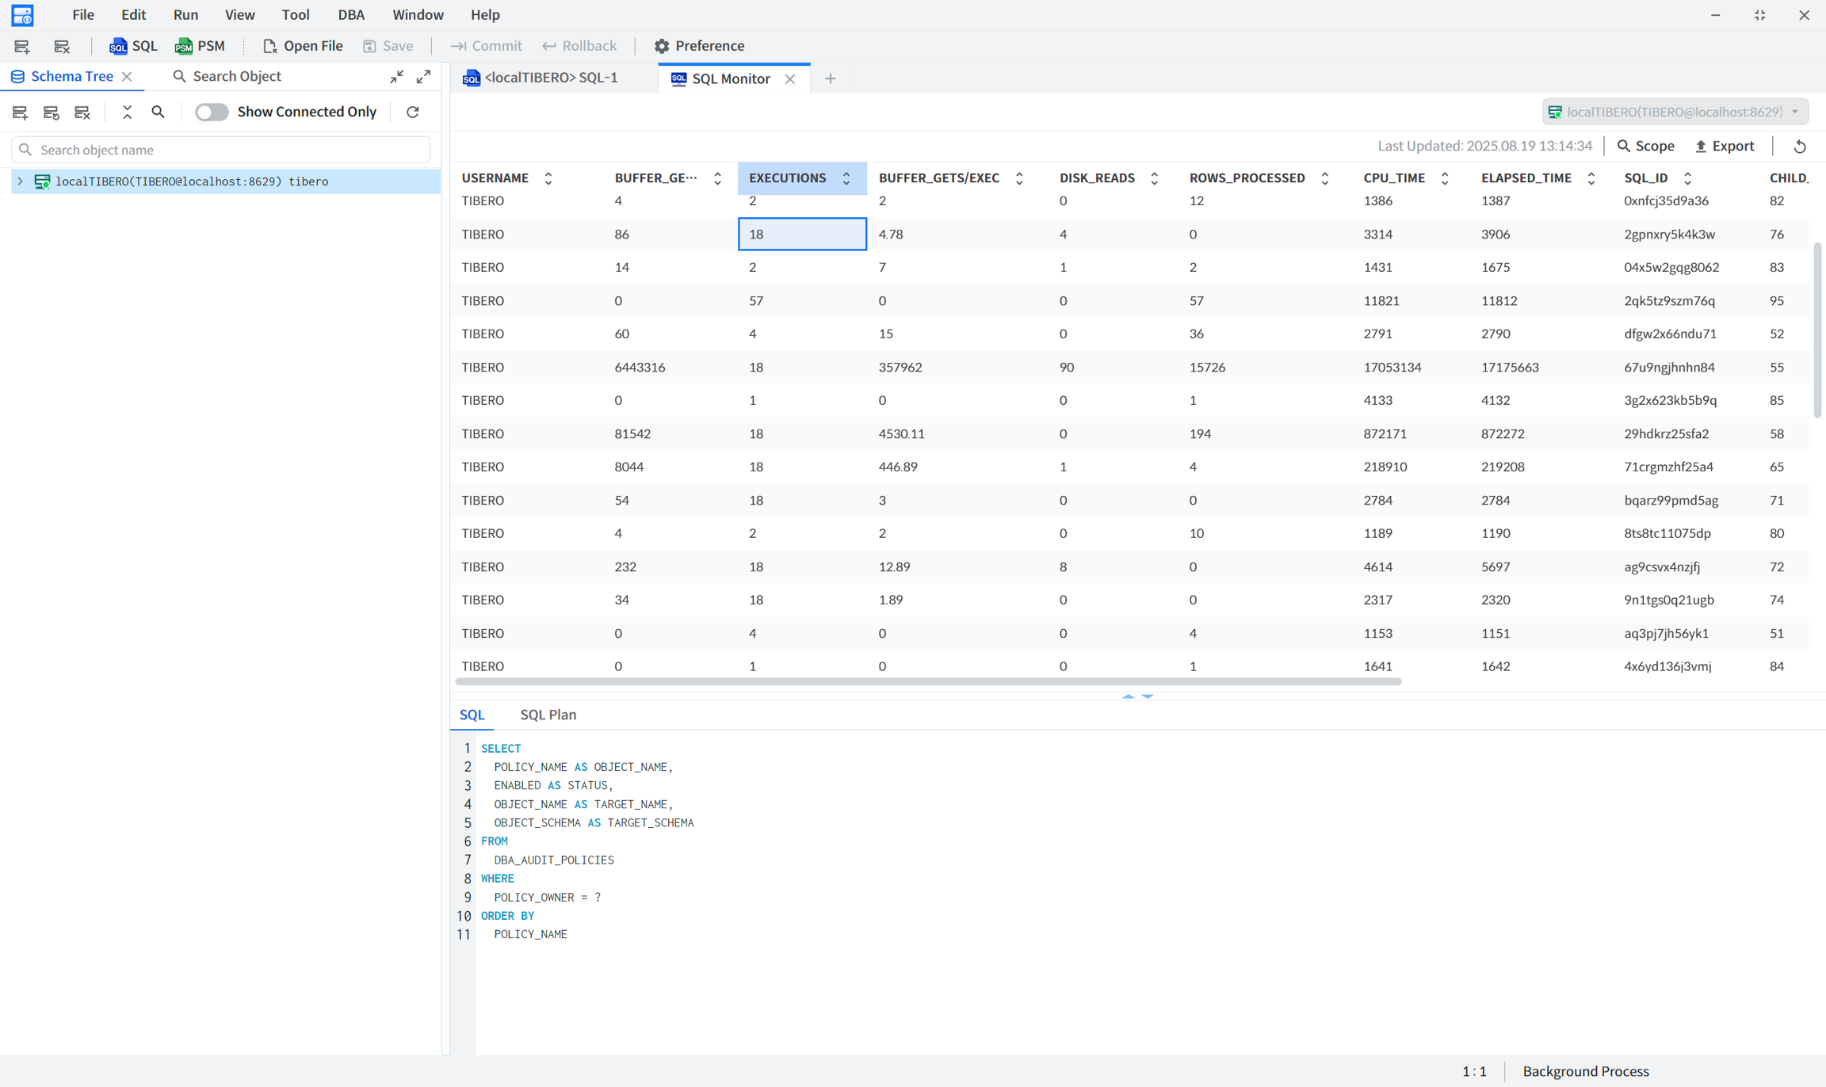The height and width of the screenshot is (1087, 1826).
Task: Open the Help menu
Action: coord(485,14)
